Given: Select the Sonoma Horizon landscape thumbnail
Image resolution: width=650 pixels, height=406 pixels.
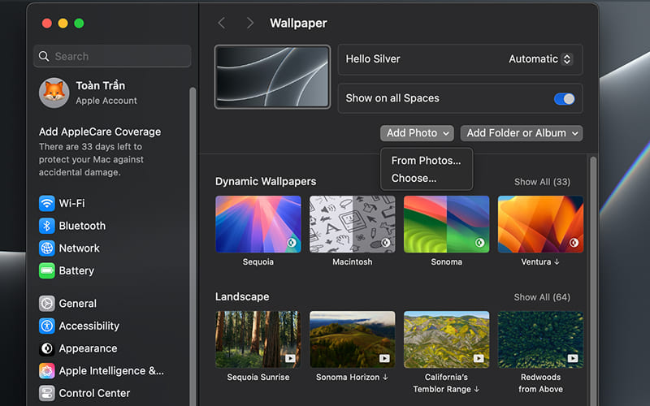Looking at the screenshot, I should pos(353,339).
